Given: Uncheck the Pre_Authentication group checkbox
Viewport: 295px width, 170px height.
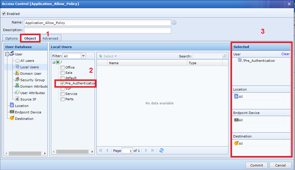Looking at the screenshot, I should [x=62, y=84].
